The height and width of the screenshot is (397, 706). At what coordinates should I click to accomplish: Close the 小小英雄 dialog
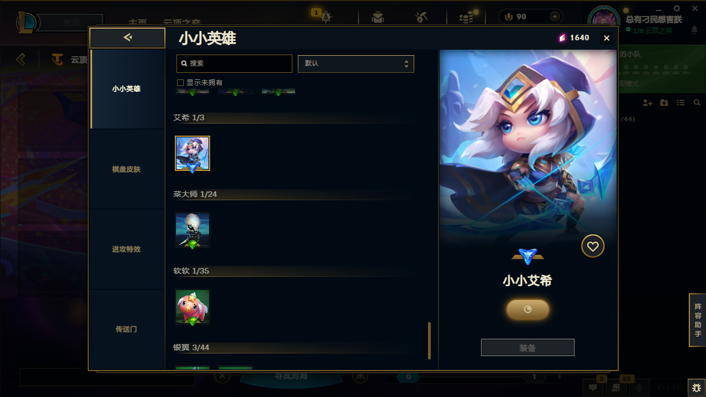click(x=607, y=38)
